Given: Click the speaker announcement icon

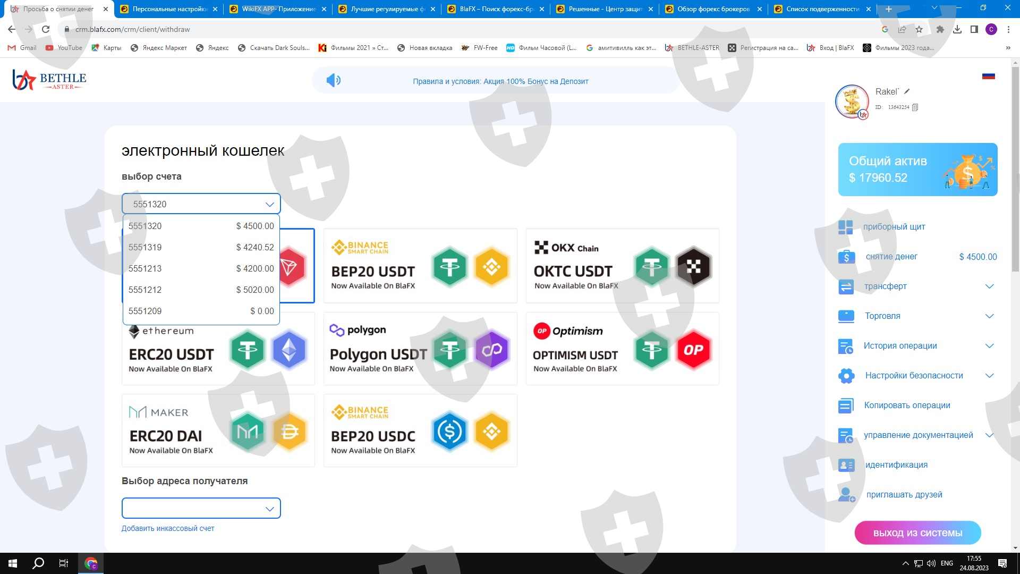Looking at the screenshot, I should pos(333,81).
